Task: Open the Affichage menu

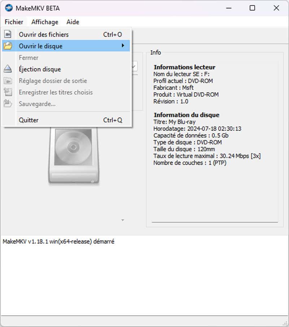Action: (x=45, y=22)
